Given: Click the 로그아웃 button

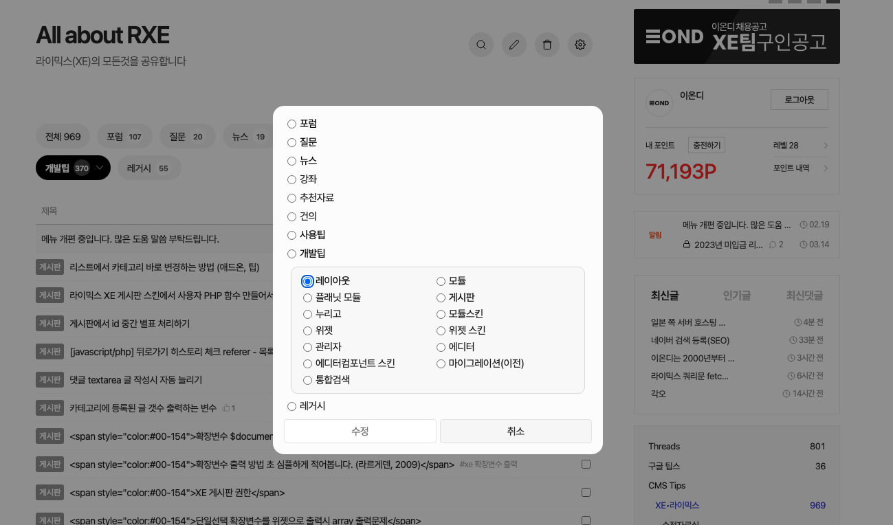Looking at the screenshot, I should click(800, 100).
